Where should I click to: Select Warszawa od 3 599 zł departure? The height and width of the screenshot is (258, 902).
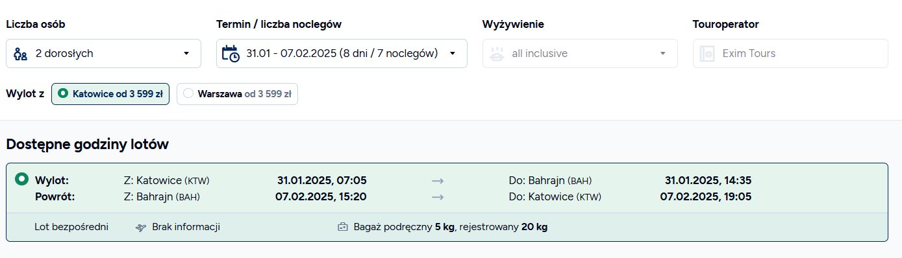(x=237, y=93)
